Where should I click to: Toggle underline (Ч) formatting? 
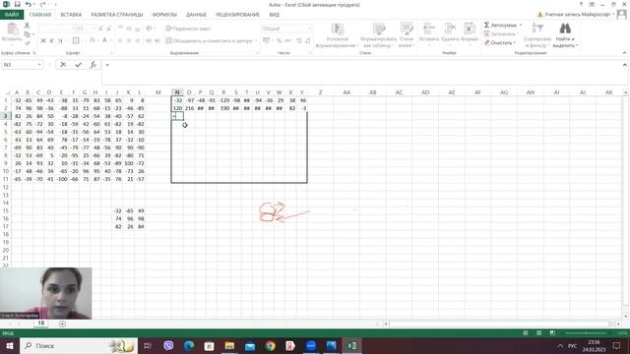point(60,40)
